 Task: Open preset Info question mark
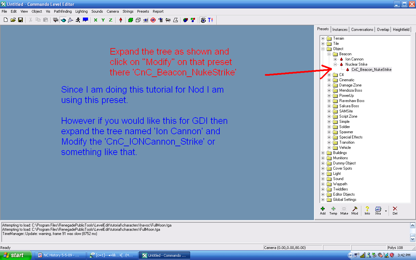367,210
